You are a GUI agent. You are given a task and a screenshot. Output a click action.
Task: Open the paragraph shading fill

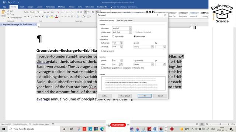pyautogui.click(x=84, y=16)
